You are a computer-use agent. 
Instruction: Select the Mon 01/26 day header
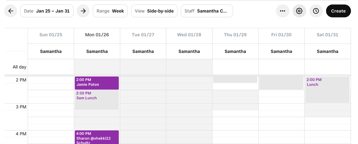point(97,35)
